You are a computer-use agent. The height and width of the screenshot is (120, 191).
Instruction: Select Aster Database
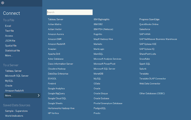[x=56, y=59]
